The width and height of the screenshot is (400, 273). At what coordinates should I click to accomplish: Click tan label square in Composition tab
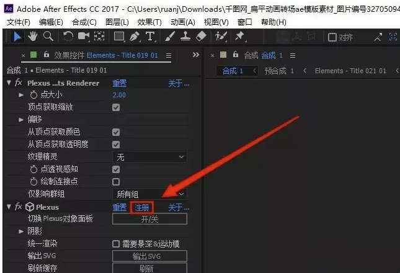pos(223,55)
